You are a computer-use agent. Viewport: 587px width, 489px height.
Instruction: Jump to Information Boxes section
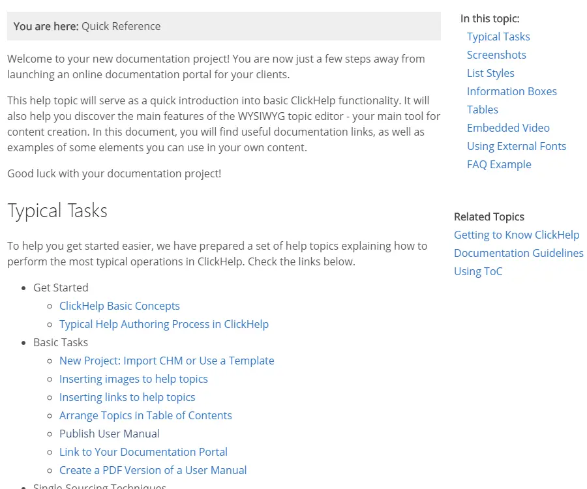(x=512, y=91)
